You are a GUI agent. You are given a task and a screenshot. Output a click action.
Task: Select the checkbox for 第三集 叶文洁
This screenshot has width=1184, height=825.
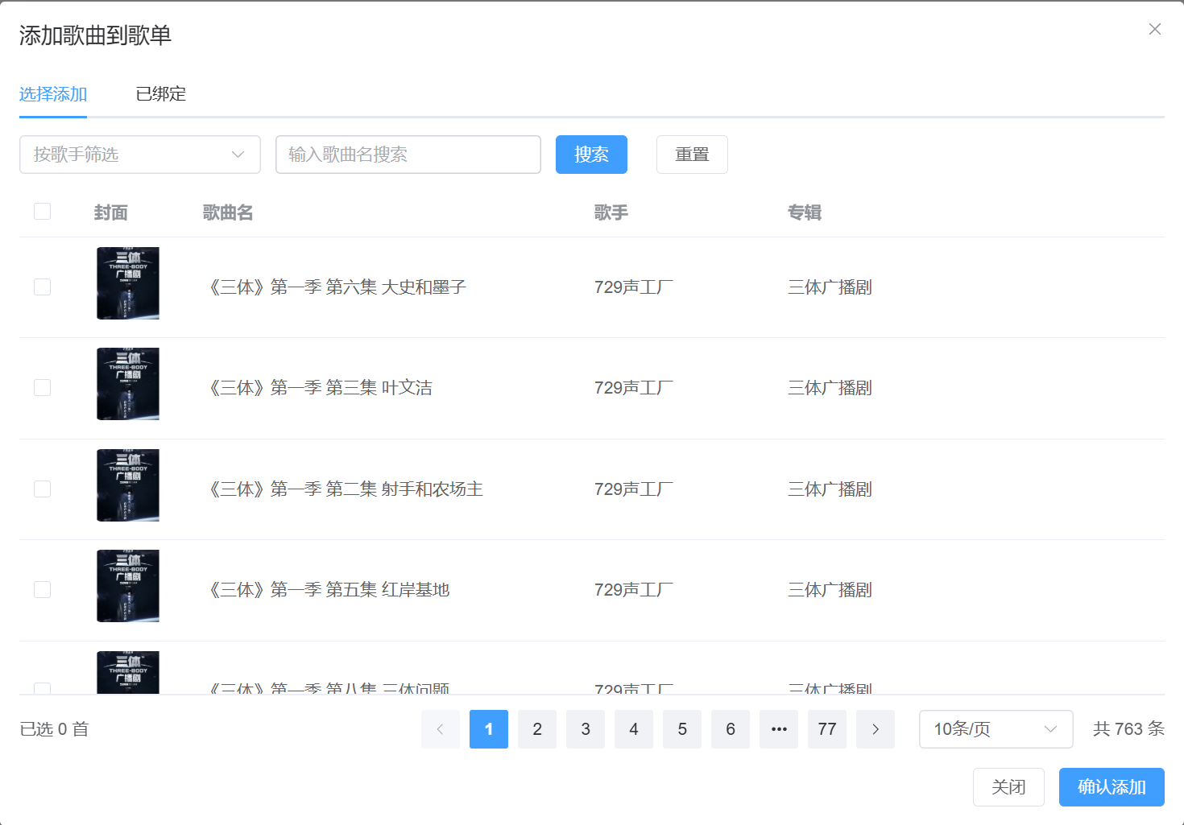coord(43,388)
